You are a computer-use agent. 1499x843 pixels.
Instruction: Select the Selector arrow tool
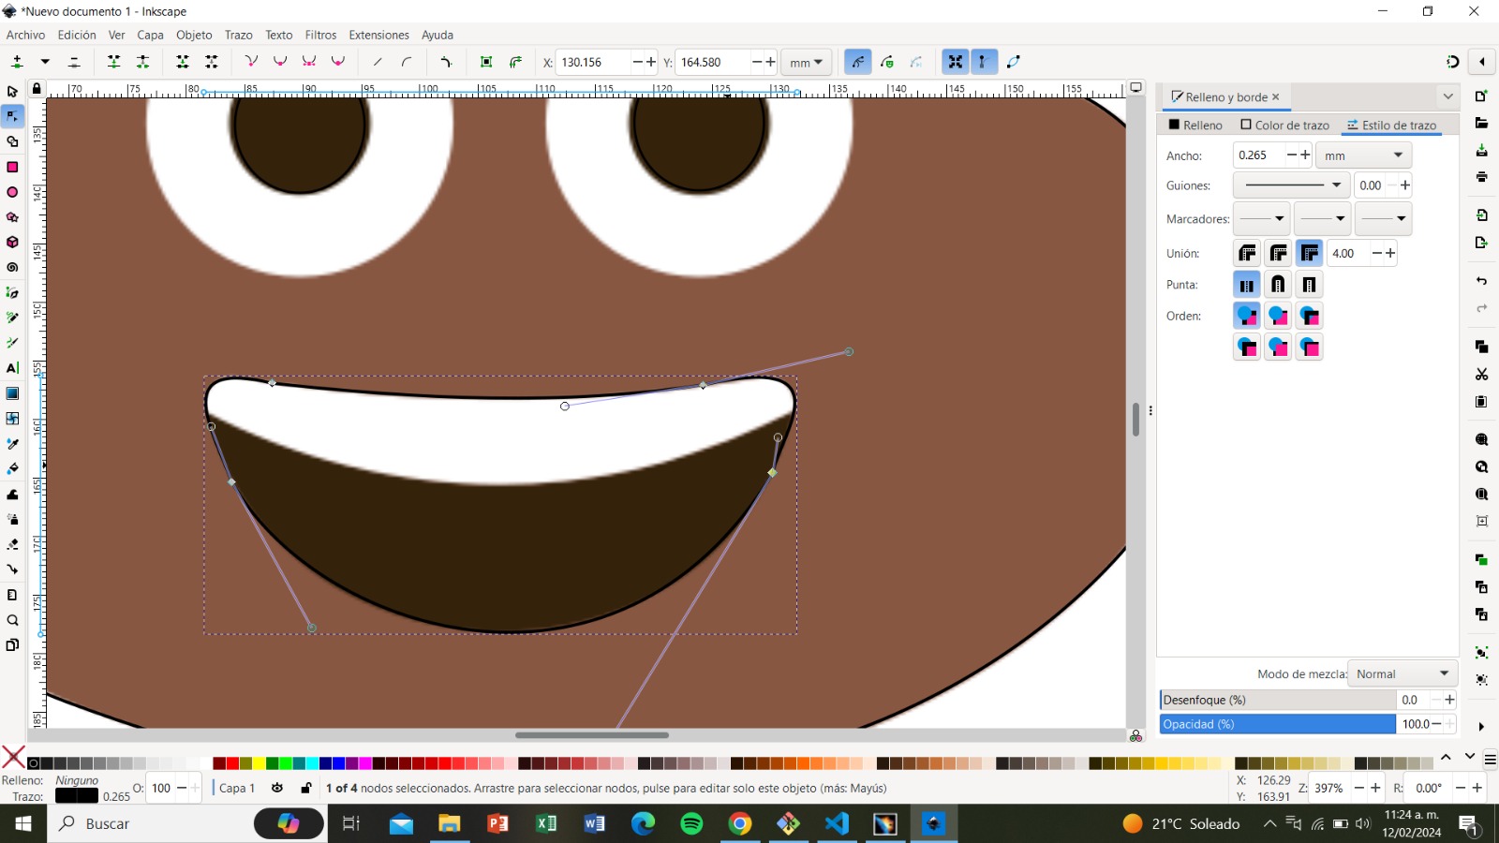12,92
